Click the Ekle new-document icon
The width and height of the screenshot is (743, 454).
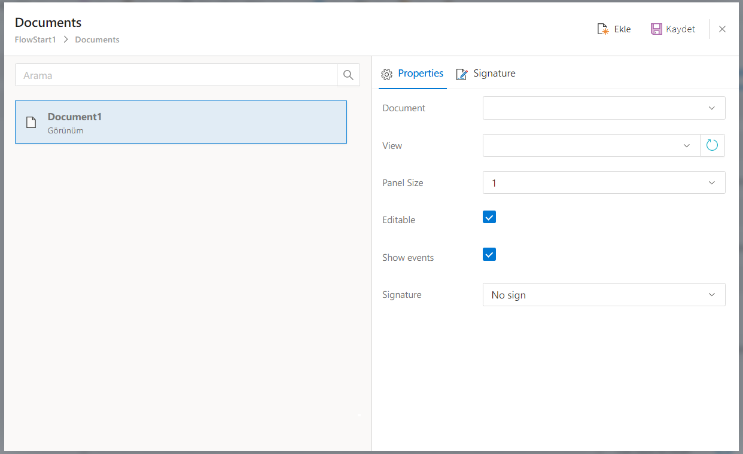click(603, 29)
